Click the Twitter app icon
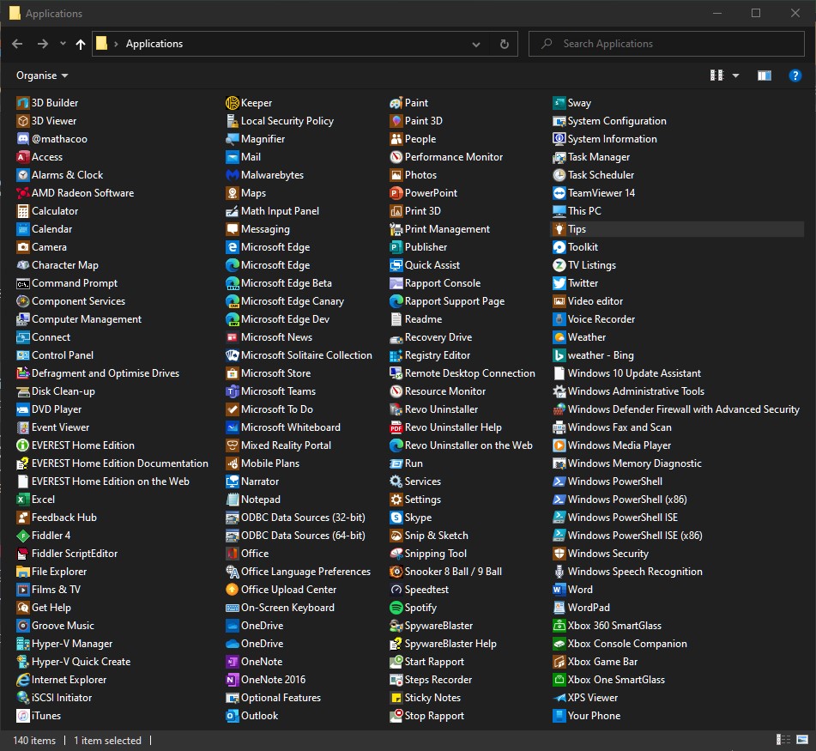Image resolution: width=816 pixels, height=751 pixels. (x=559, y=283)
